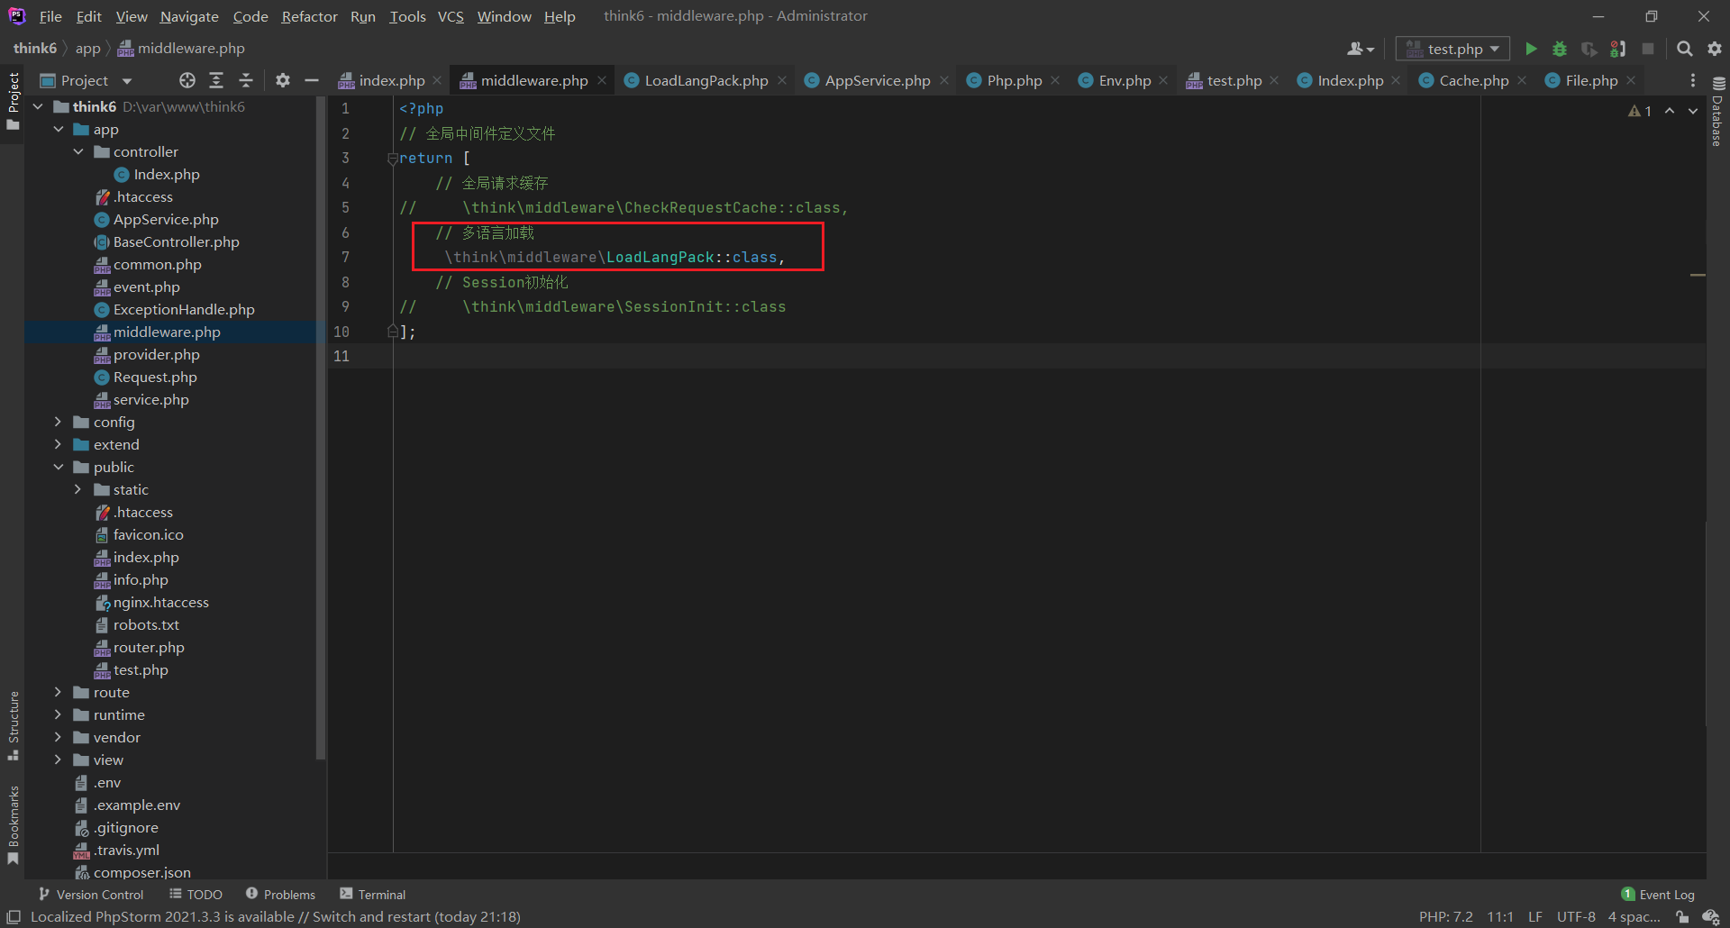Close the LoadLangPack.php tab

click(x=782, y=80)
